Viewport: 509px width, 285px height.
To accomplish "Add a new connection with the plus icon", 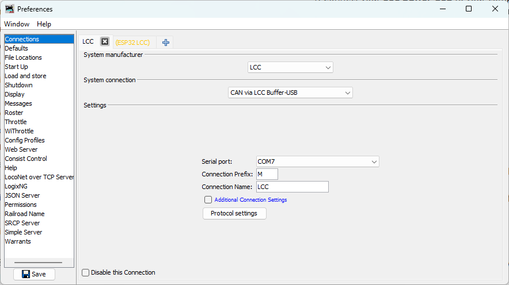I will click(166, 43).
